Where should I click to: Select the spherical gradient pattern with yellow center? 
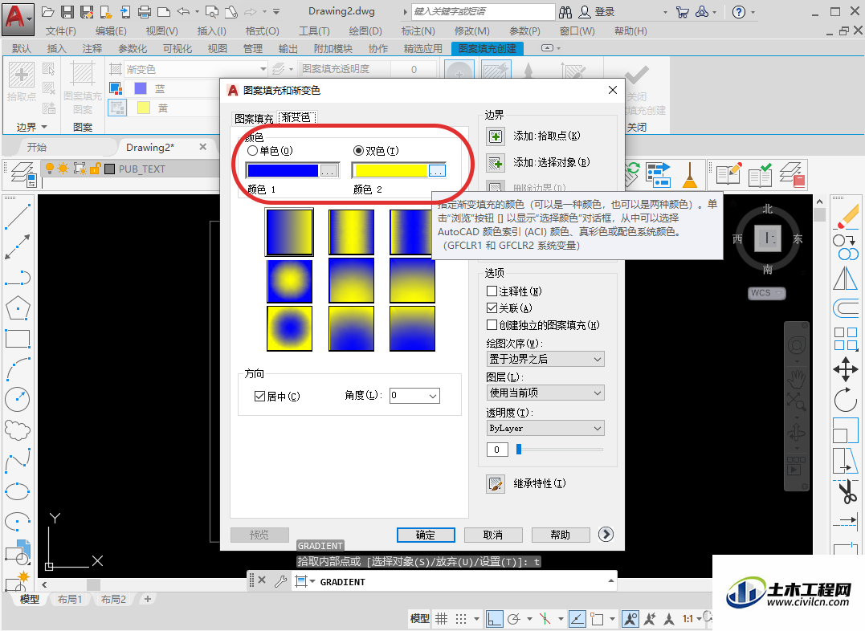290,281
